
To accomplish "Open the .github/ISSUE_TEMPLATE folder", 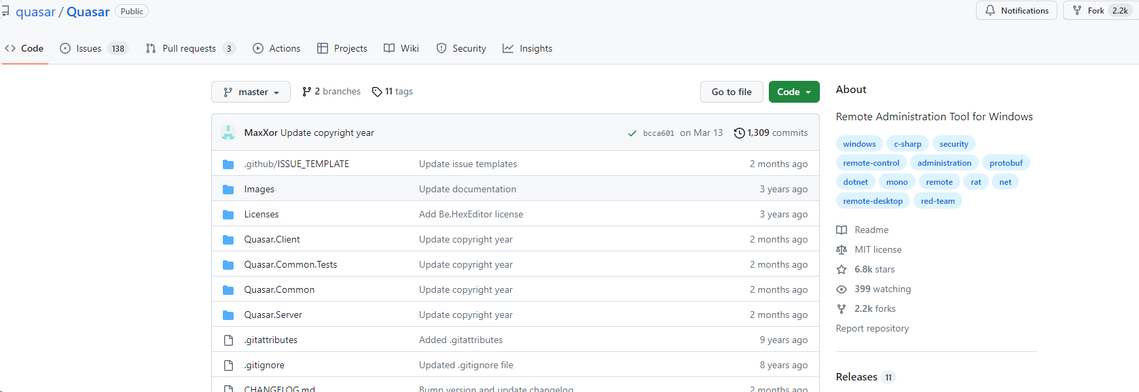I will (x=297, y=164).
